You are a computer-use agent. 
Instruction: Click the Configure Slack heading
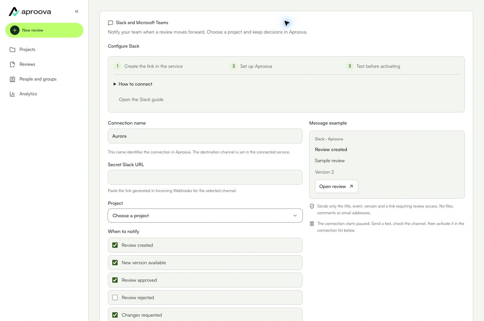(x=124, y=46)
